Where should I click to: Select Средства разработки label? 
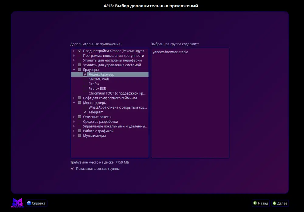tap(100, 121)
